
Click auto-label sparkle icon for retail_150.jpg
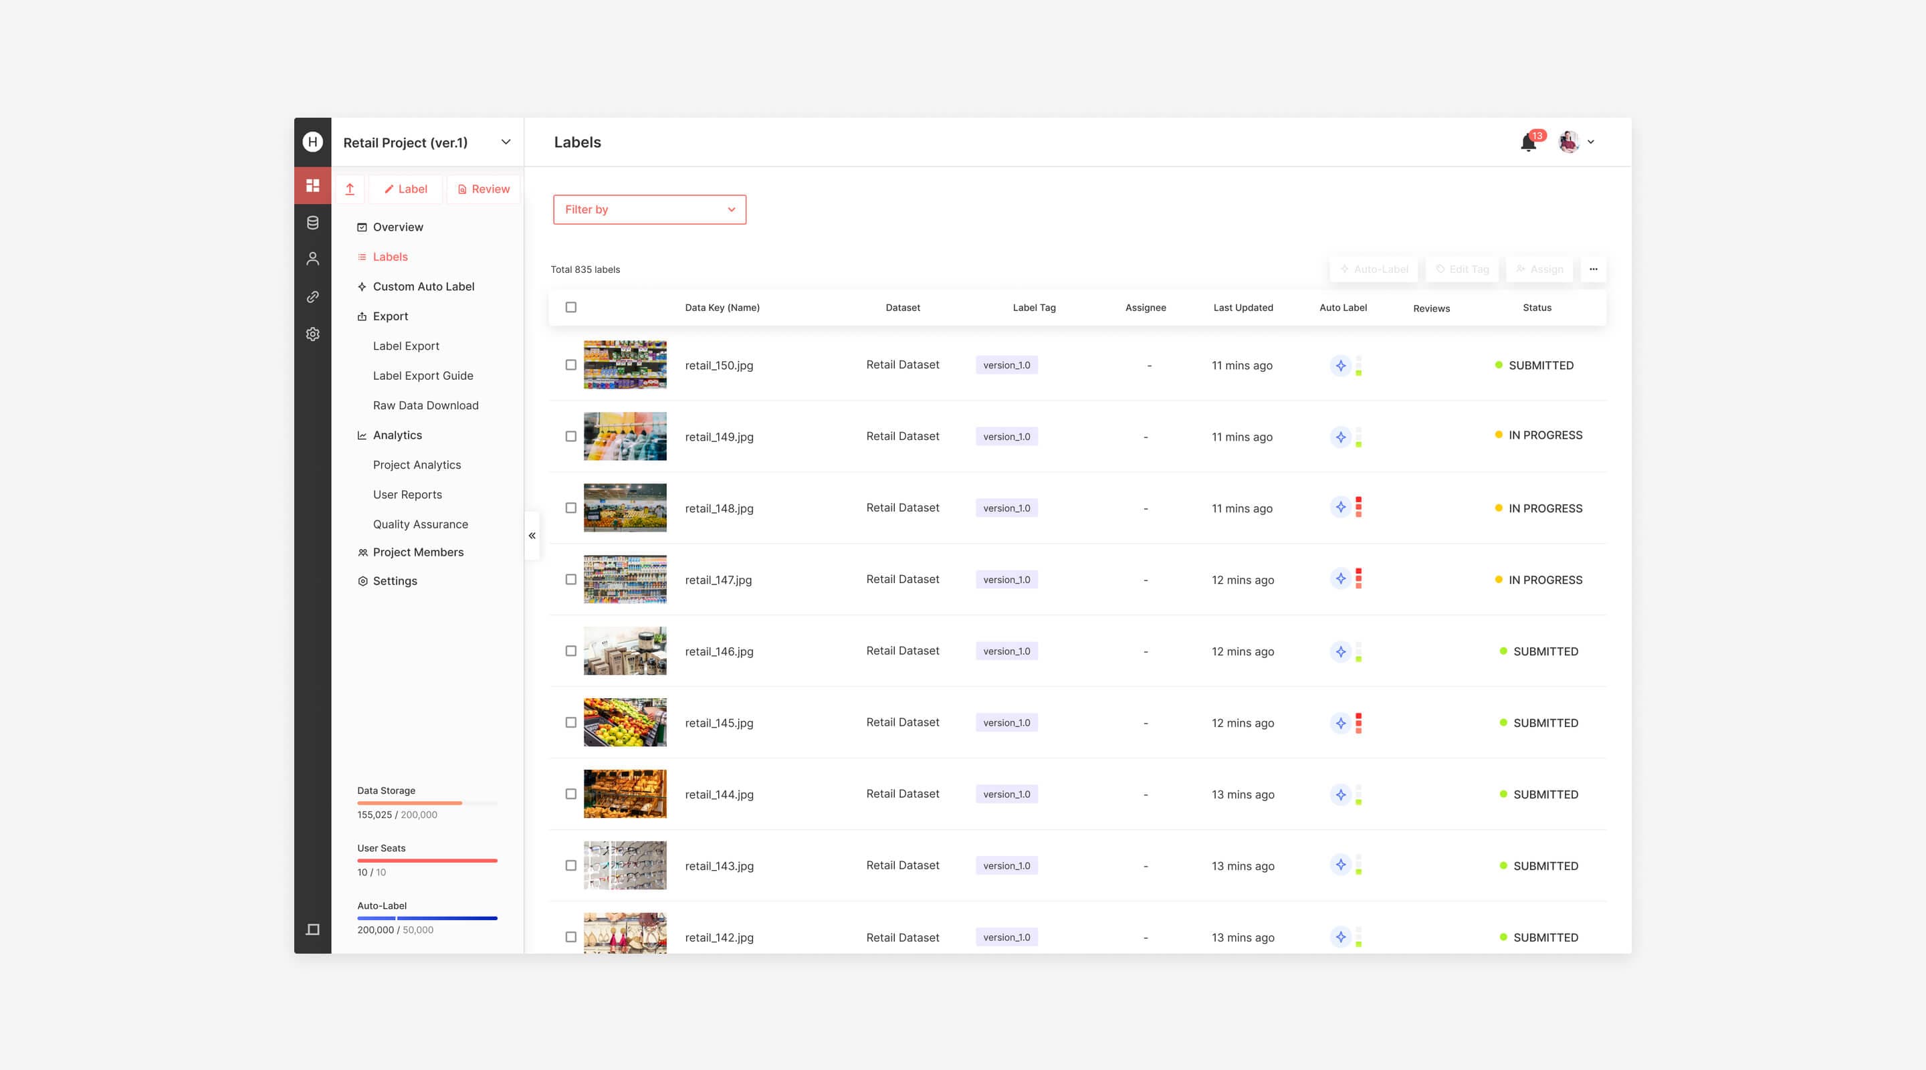(x=1341, y=366)
